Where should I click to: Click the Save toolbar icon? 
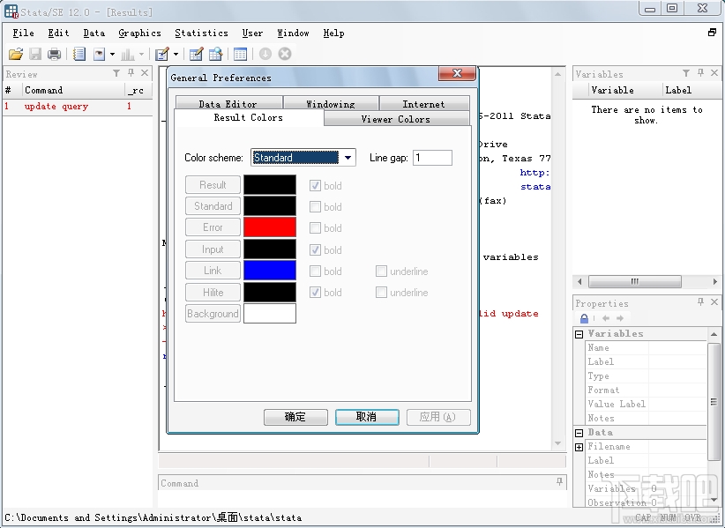point(34,53)
